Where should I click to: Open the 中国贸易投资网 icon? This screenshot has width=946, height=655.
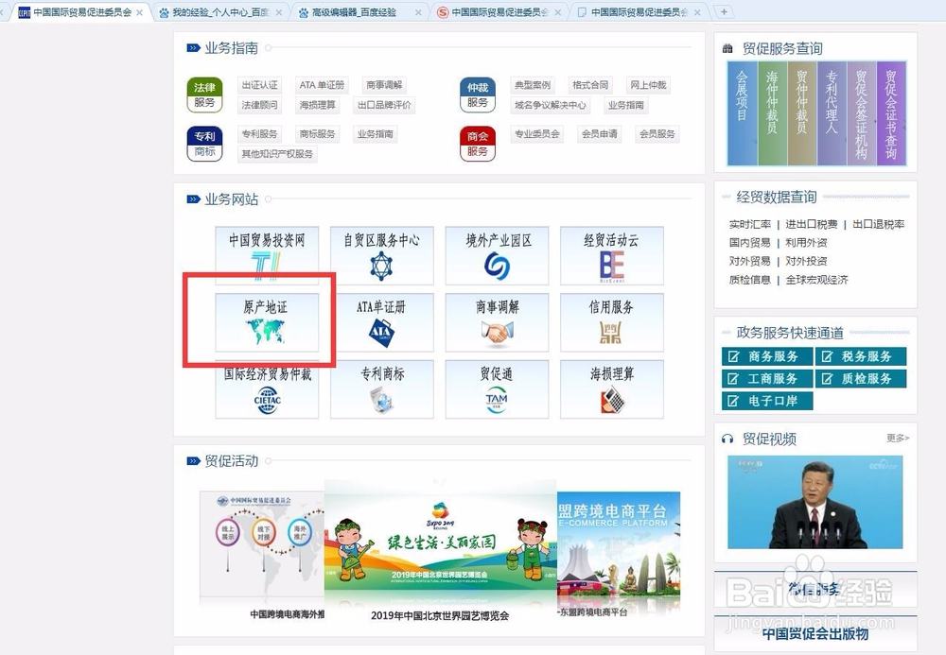coord(266,255)
